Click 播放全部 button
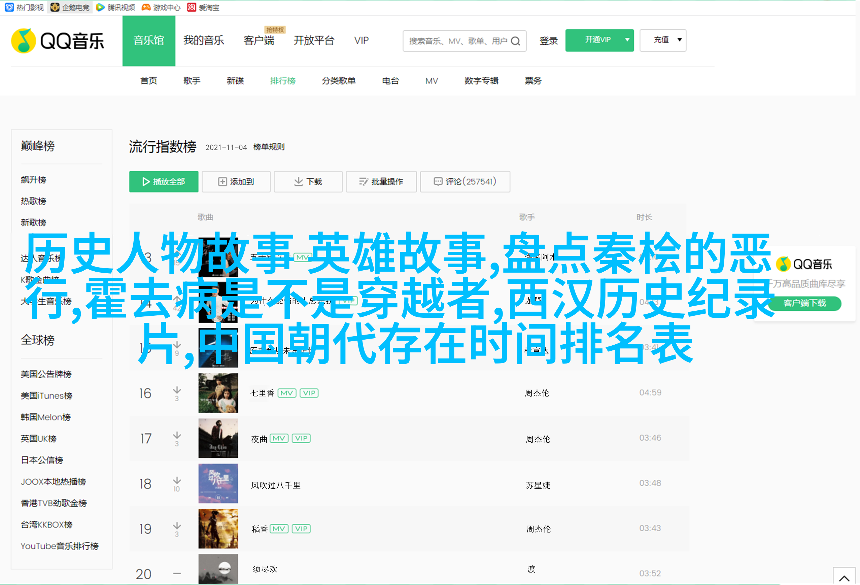The height and width of the screenshot is (585, 860). 164,181
